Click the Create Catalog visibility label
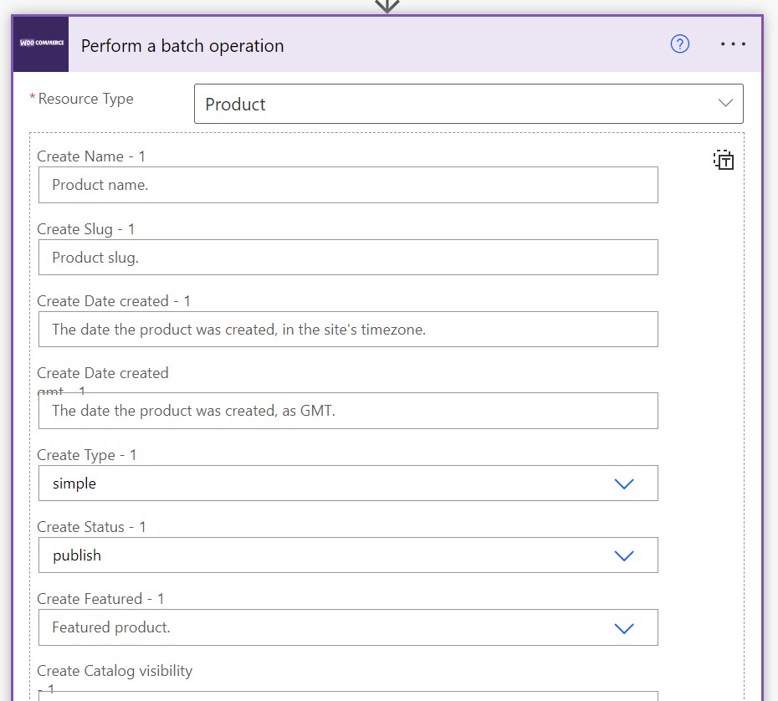Image resolution: width=778 pixels, height=701 pixels. tap(115, 670)
